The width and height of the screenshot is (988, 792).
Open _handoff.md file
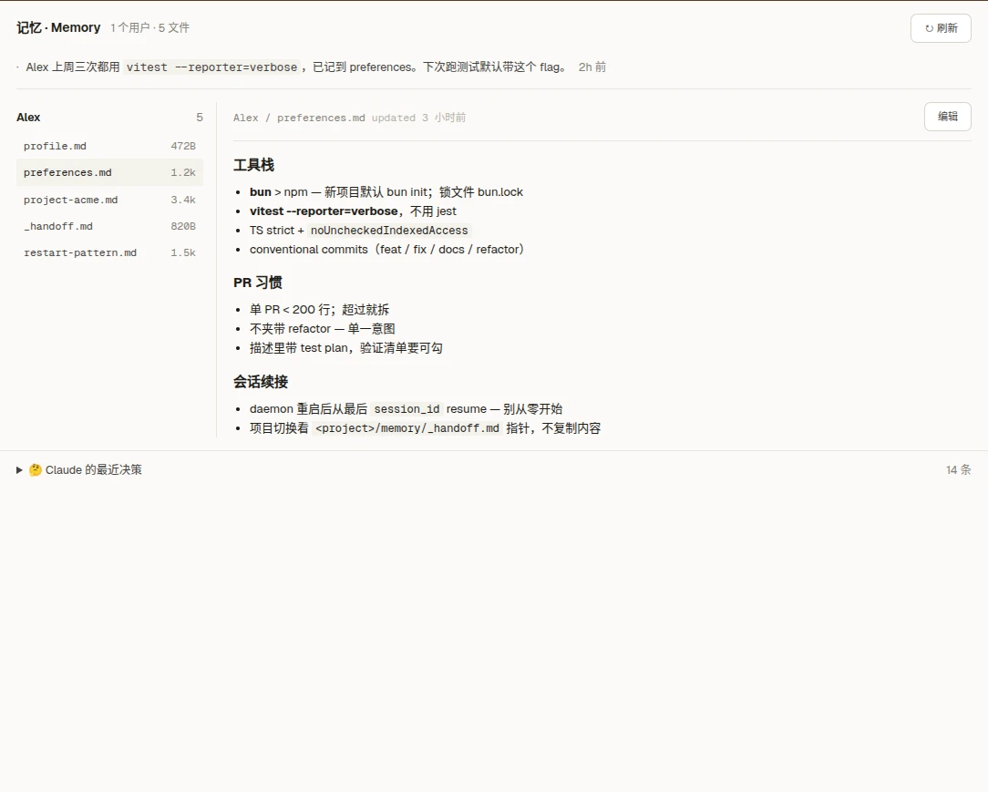tap(109, 226)
